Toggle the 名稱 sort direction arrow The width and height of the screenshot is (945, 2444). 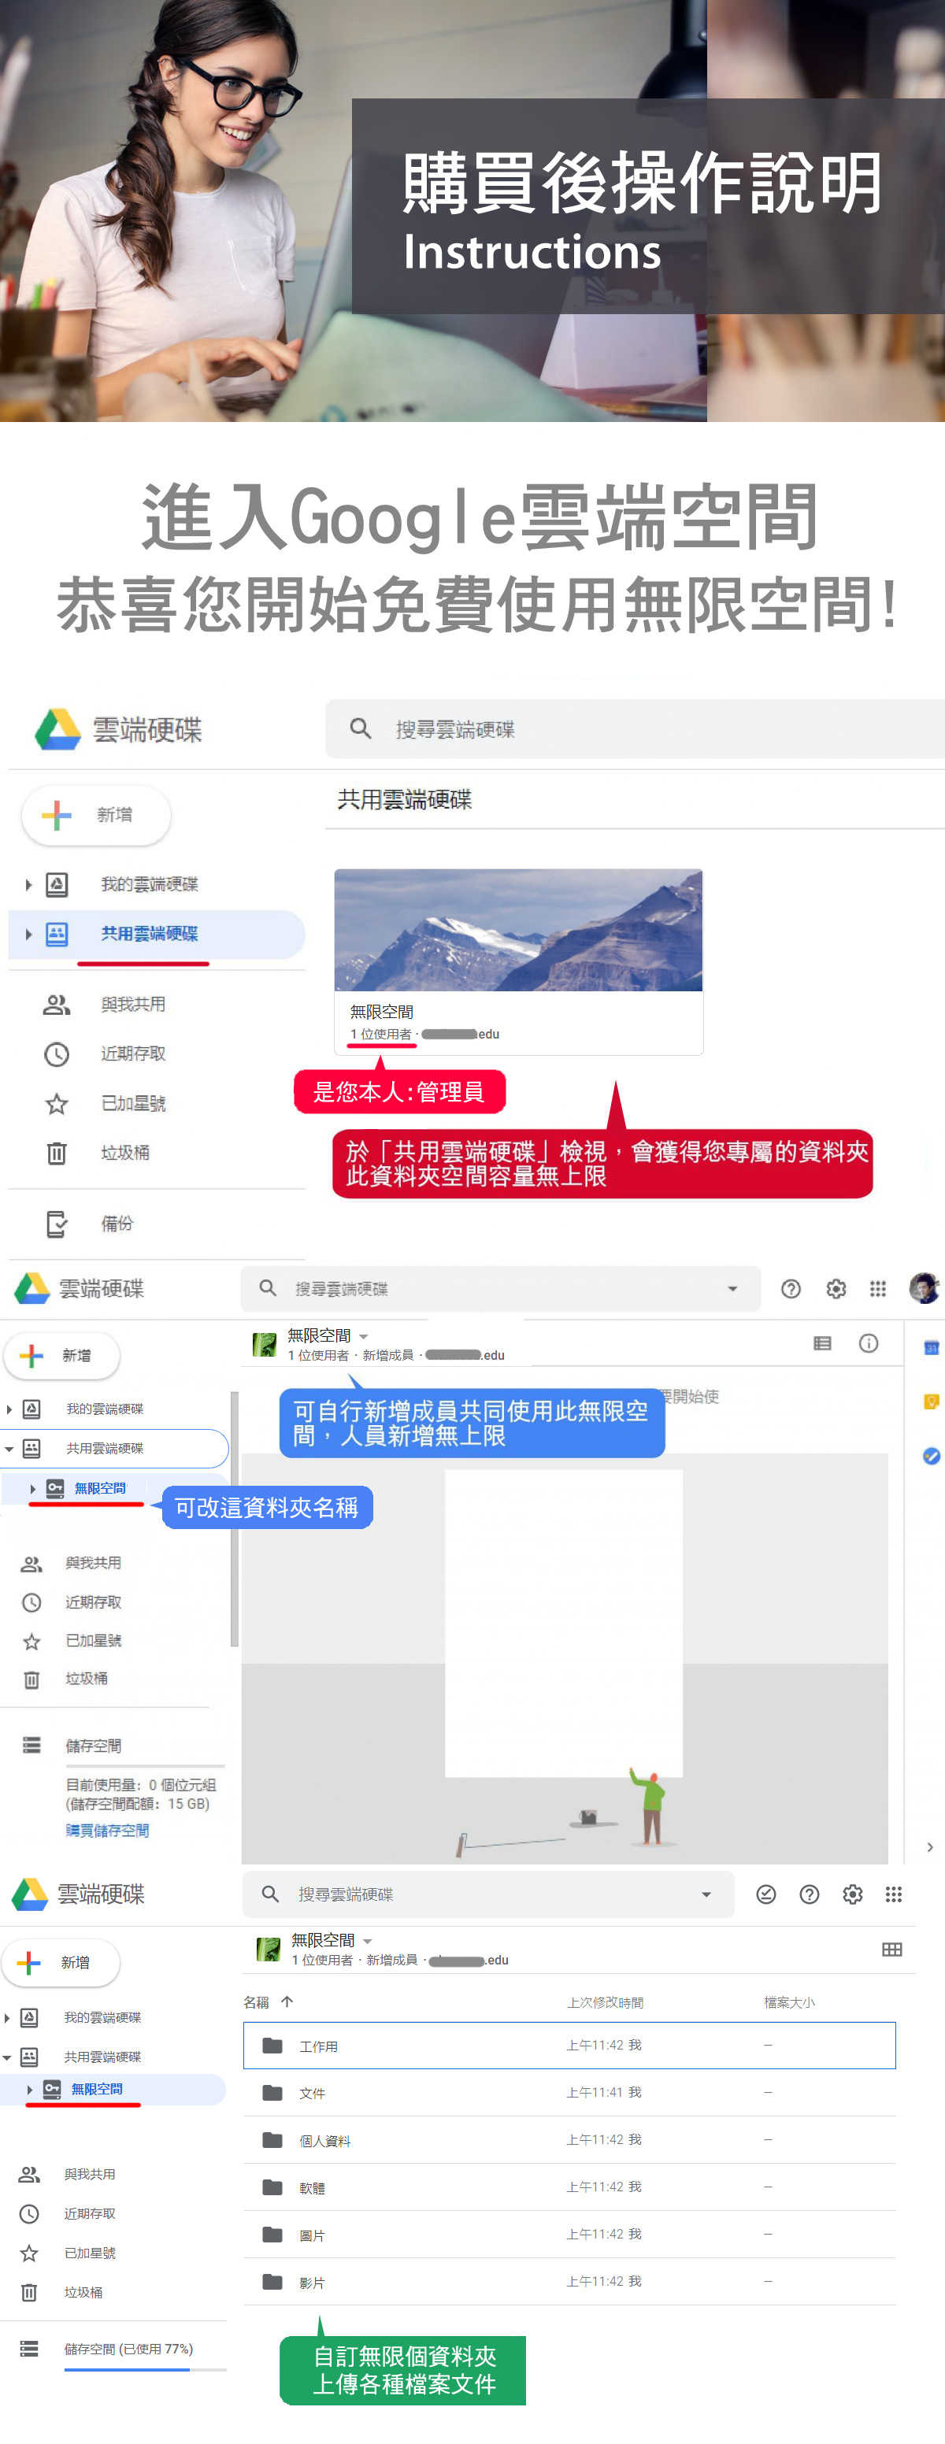287,2001
